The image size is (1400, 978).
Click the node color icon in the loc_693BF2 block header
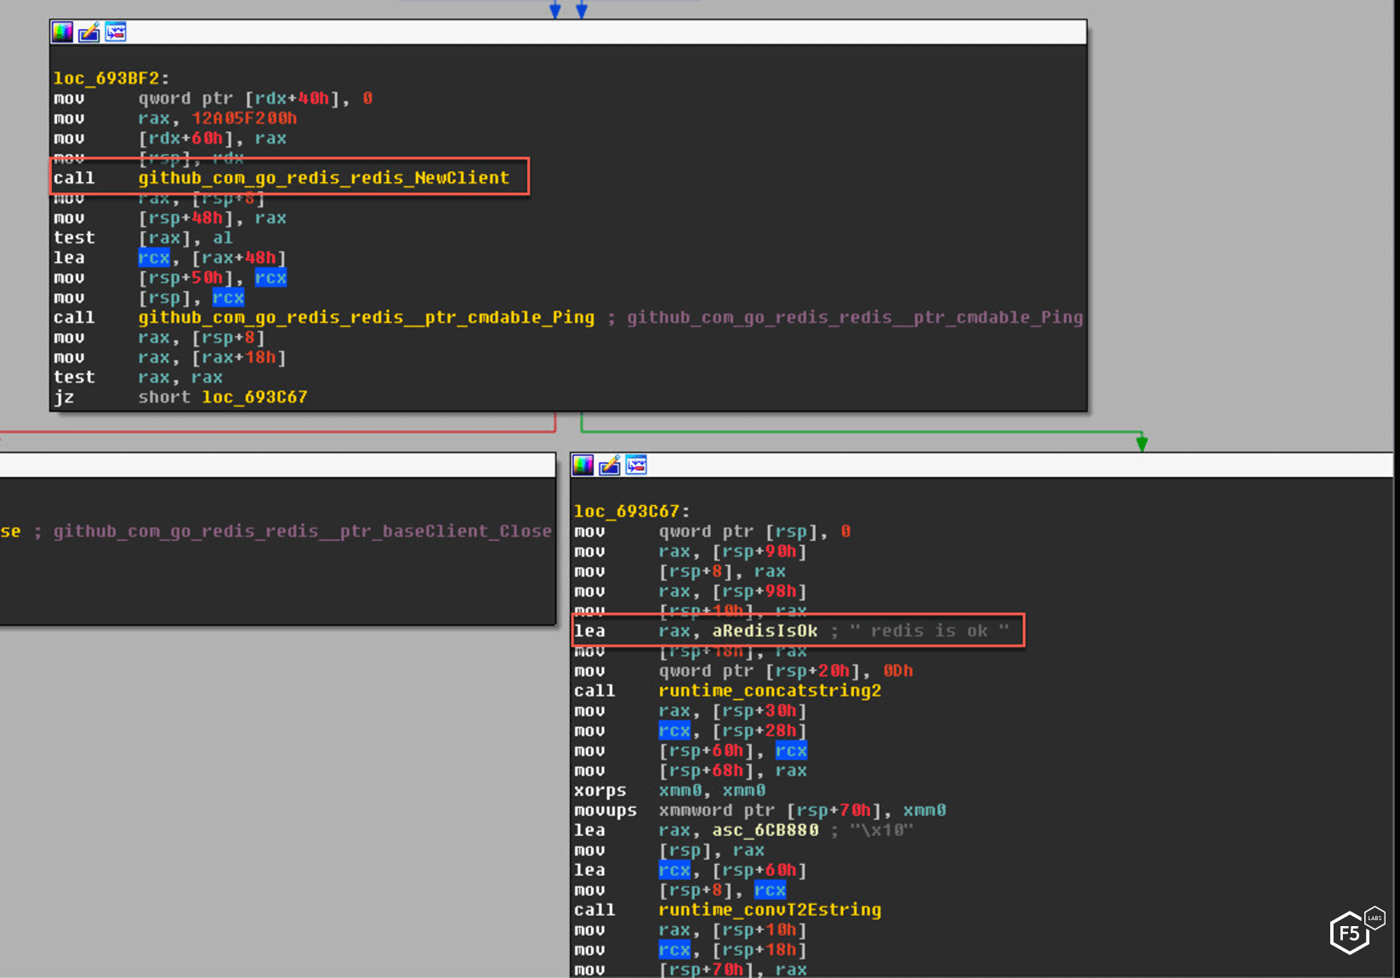coord(62,32)
